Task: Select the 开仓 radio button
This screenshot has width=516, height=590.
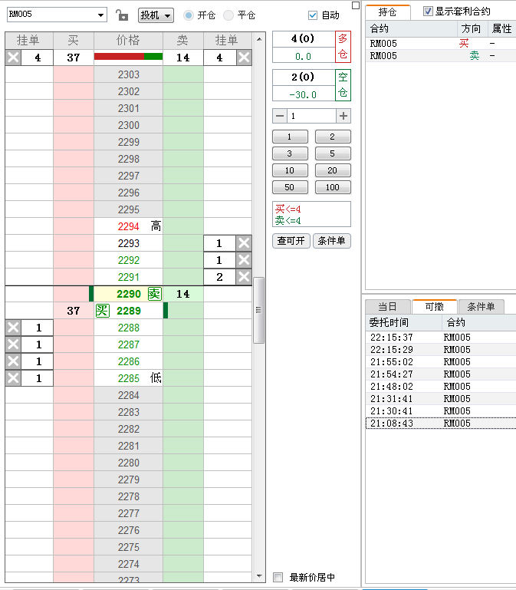Action: click(x=189, y=15)
